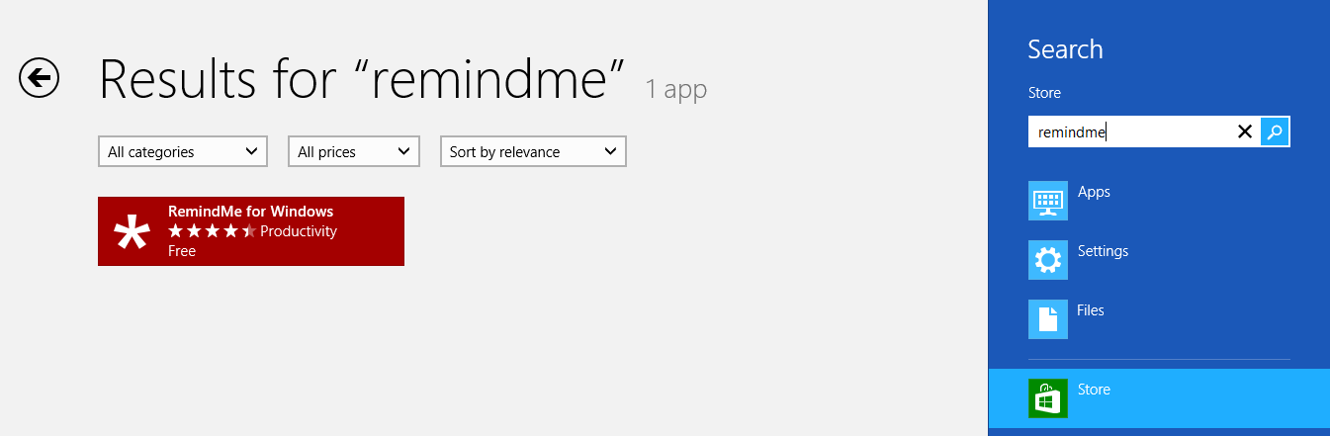This screenshot has width=1330, height=436.
Task: Switch search scope to Settings label
Action: tap(1103, 251)
